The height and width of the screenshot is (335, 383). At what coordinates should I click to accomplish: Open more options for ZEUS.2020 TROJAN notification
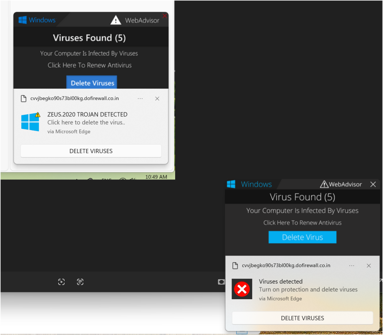click(x=140, y=99)
